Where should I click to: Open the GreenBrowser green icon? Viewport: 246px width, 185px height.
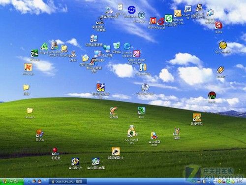click(x=169, y=18)
